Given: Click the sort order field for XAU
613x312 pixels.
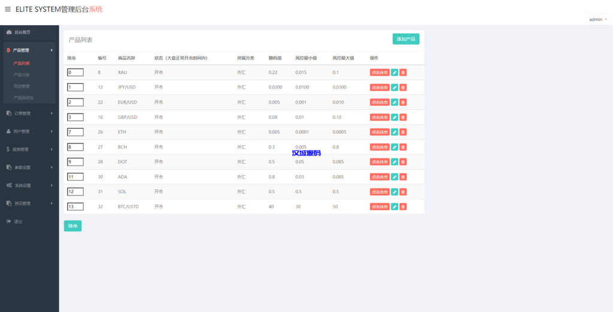Looking at the screenshot, I should pyautogui.click(x=75, y=72).
